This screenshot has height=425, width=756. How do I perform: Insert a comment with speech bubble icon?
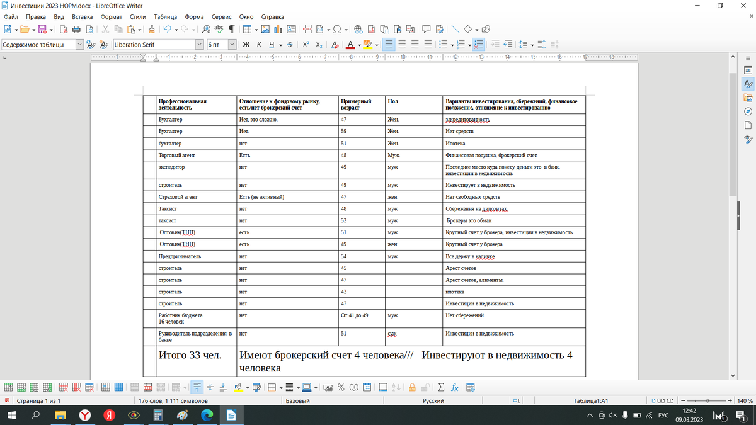click(426, 29)
